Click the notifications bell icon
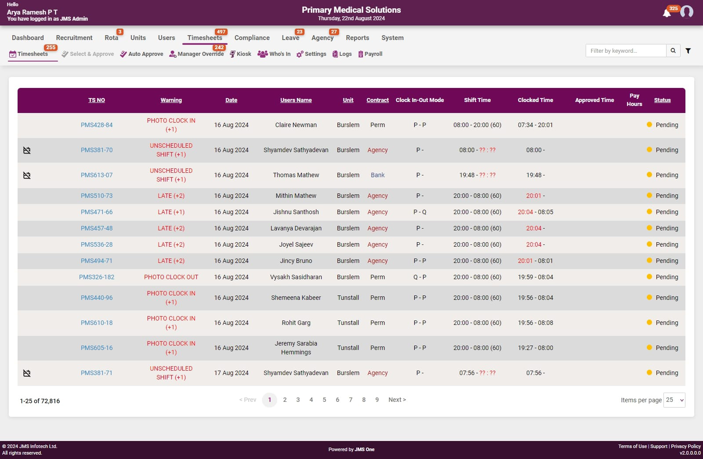This screenshot has width=703, height=459. [667, 13]
